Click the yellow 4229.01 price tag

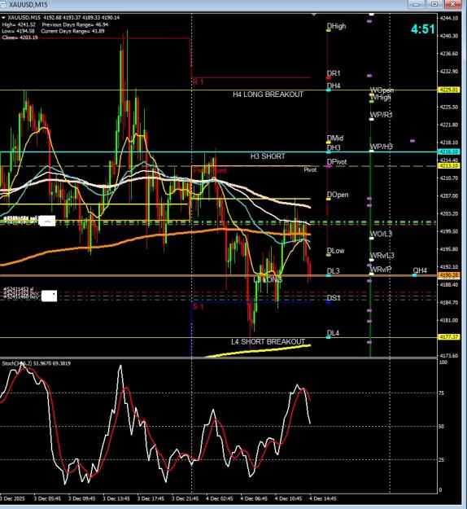(449, 90)
